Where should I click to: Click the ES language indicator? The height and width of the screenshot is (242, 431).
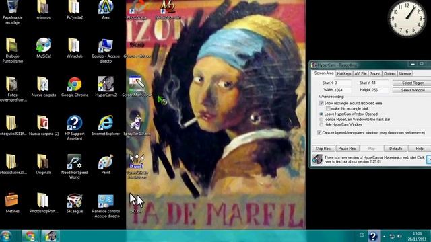coord(361,235)
